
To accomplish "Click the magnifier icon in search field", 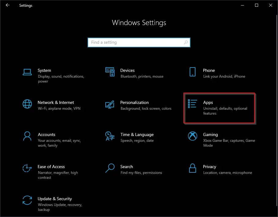I will 186,42.
